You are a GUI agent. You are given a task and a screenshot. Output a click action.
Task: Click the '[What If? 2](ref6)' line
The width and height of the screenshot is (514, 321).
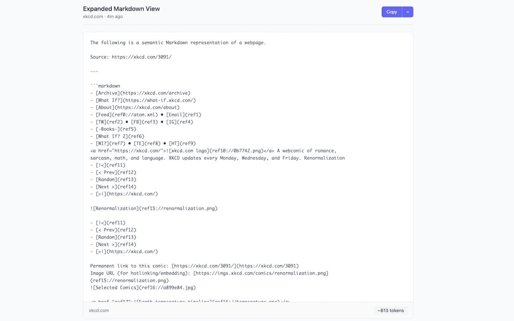pos(117,136)
